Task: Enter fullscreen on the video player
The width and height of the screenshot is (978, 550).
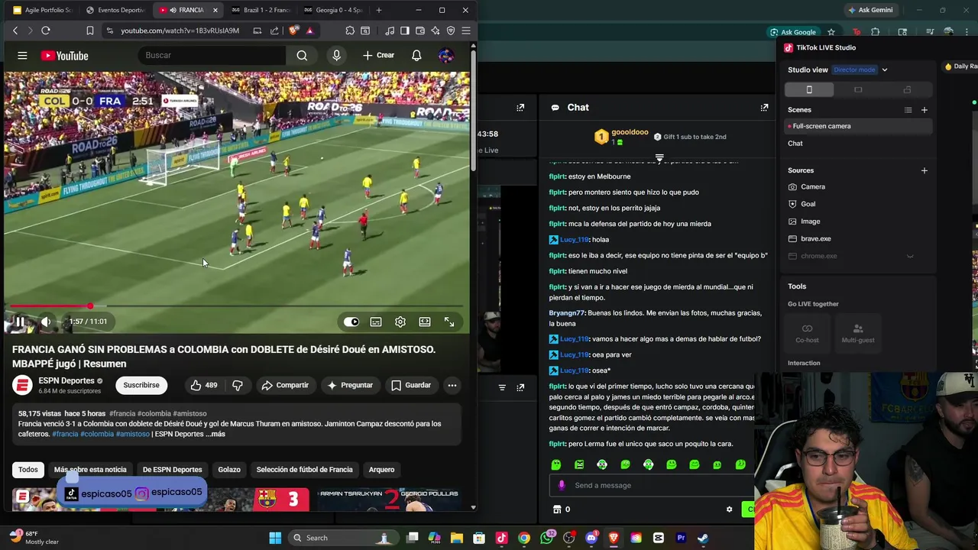Action: point(449,322)
